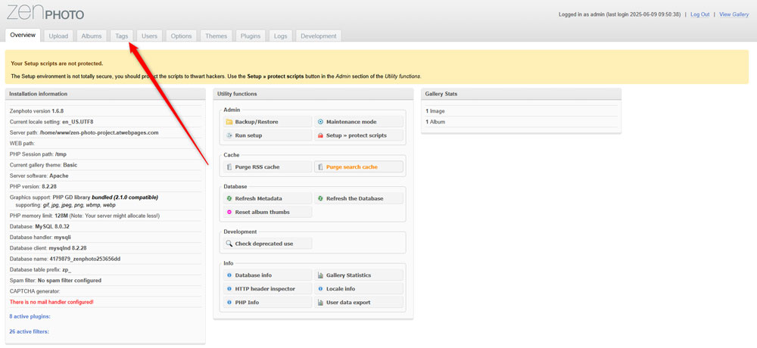Click "Database table prefix: zp_" row
The width and height of the screenshot is (757, 348).
tap(105, 270)
